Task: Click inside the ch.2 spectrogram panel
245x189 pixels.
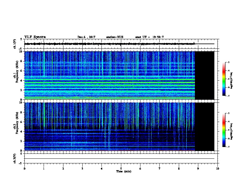Action: 110,127
